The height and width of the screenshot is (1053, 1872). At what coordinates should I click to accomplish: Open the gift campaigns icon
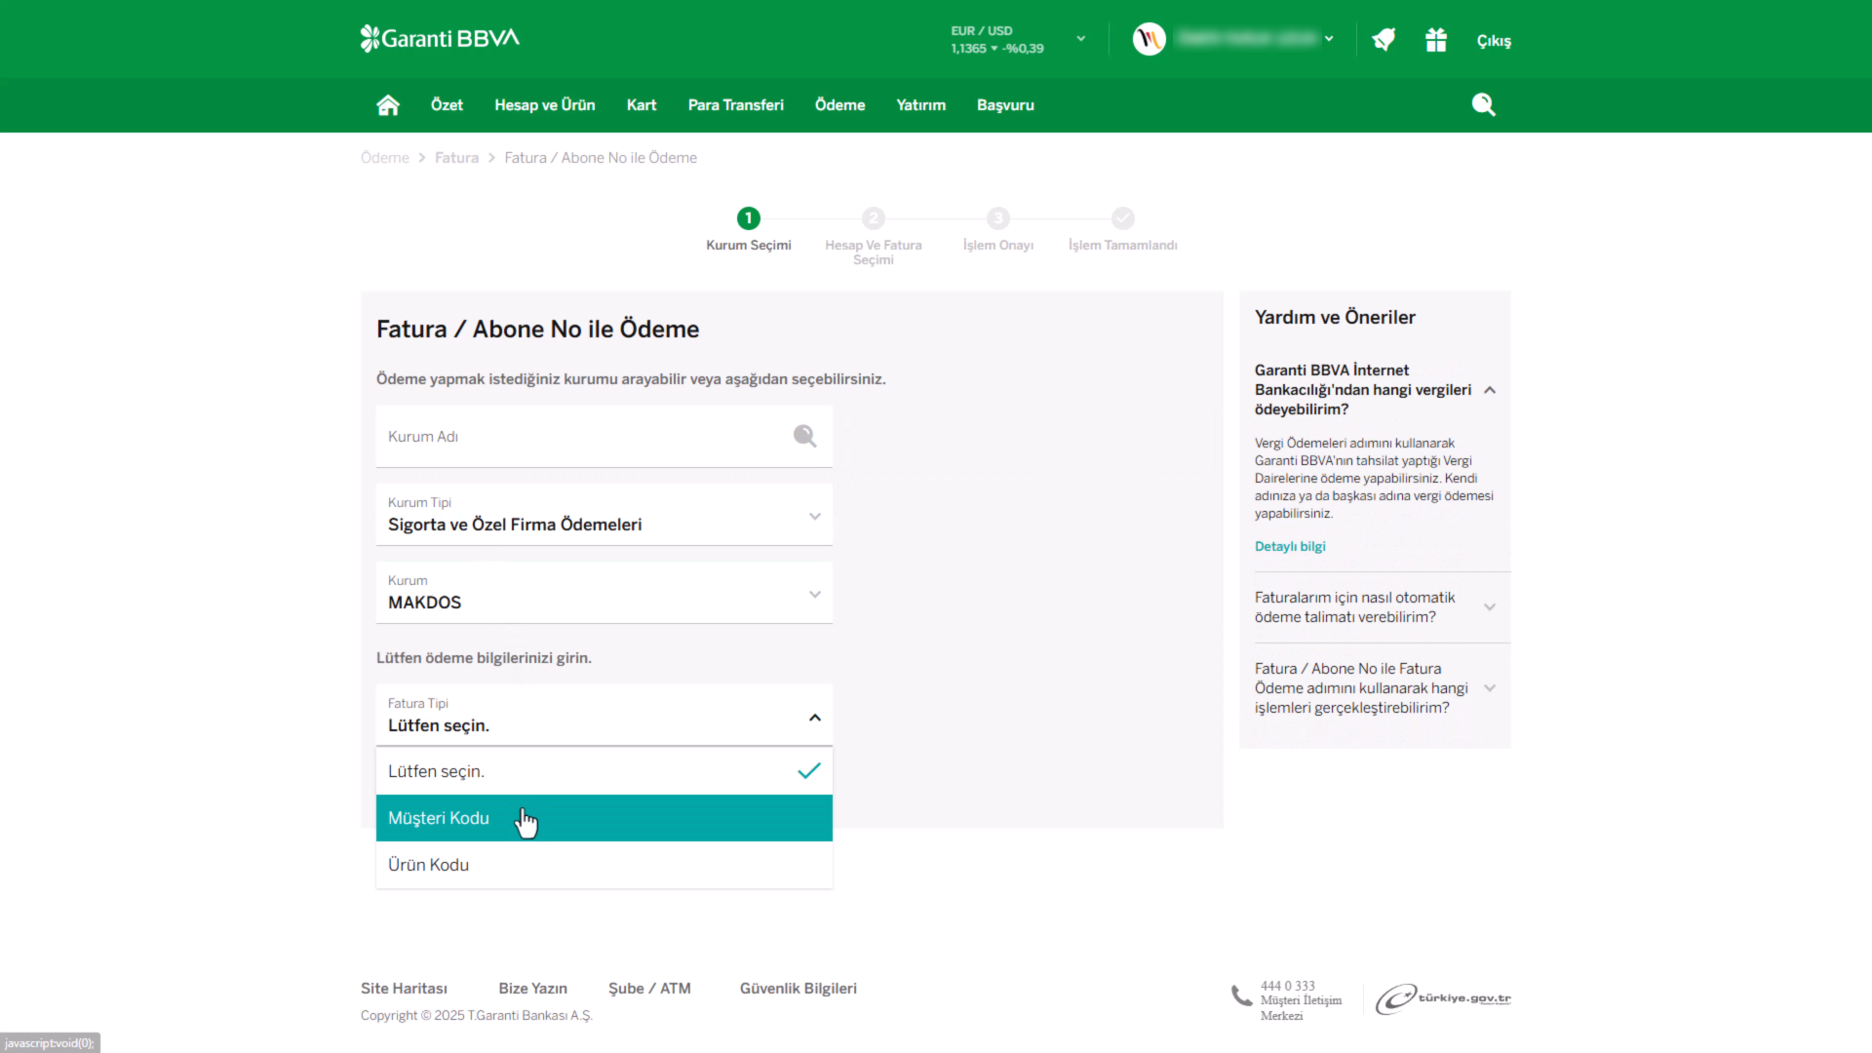(x=1436, y=40)
